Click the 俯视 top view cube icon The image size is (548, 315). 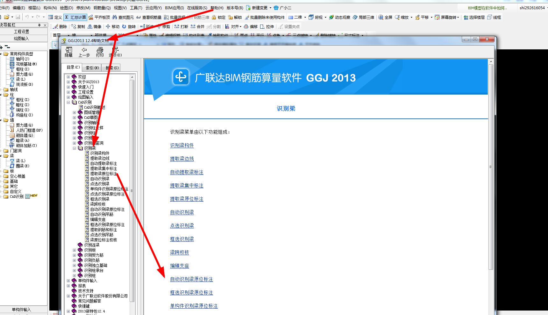click(311, 17)
